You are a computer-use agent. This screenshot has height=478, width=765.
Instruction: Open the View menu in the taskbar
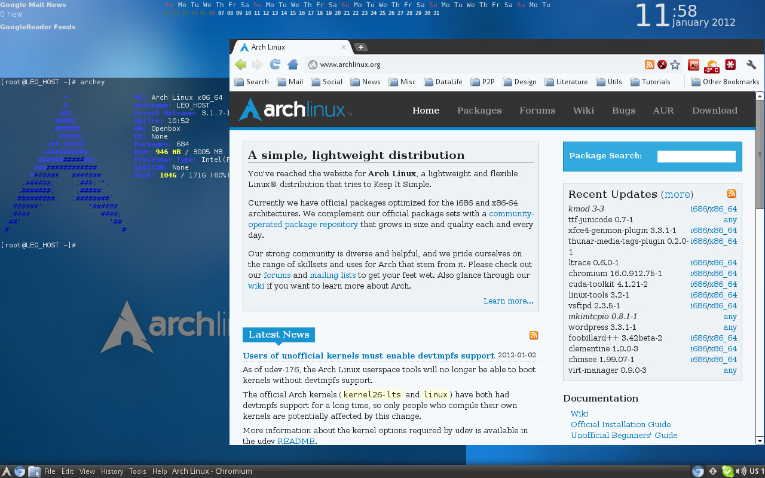pos(87,471)
